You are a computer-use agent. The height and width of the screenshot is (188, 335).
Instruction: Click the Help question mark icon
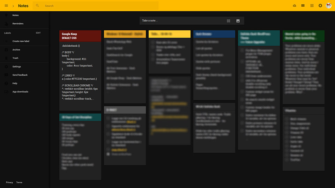pos(6,83)
